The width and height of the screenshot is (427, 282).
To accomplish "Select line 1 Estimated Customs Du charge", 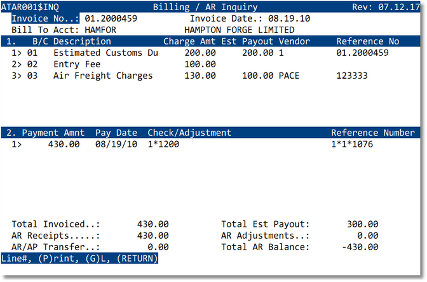I will tap(105, 53).
